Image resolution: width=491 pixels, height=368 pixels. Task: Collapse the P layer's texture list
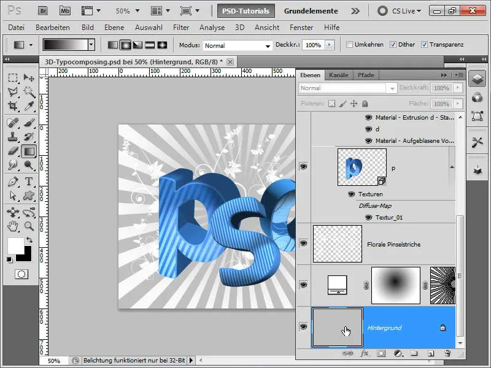[x=452, y=167]
